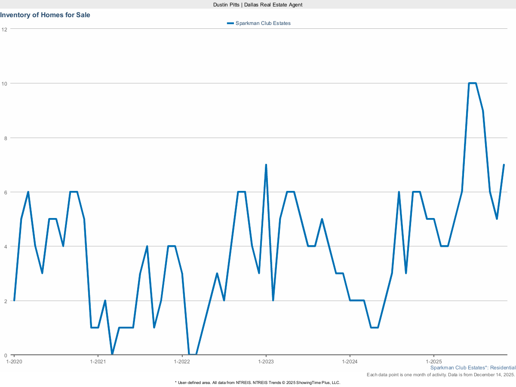The width and height of the screenshot is (516, 387).
Task: Click the 1-2020 x-axis label
Action: click(14, 362)
